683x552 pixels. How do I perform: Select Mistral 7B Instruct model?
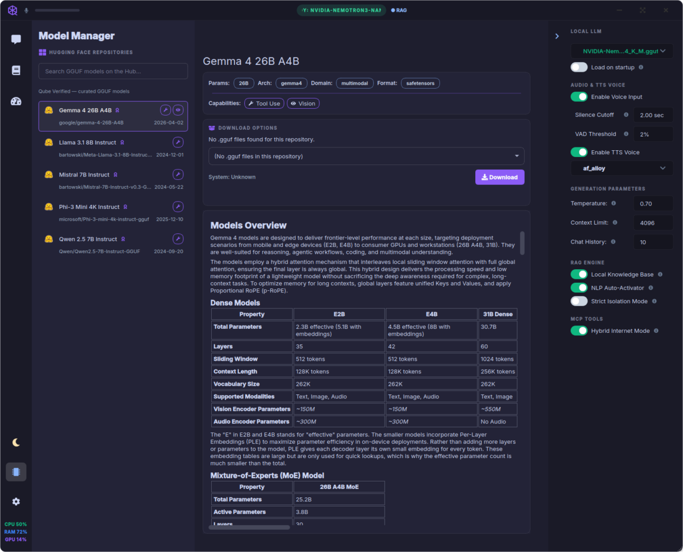[113, 180]
